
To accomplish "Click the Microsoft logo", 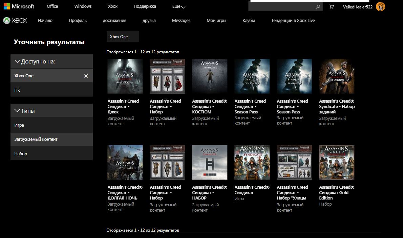I will (19, 6).
